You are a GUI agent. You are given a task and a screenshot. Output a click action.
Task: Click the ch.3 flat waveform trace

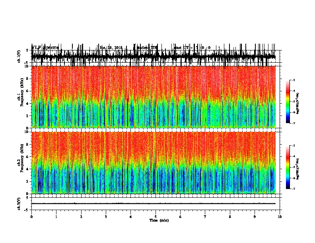tap(154, 204)
